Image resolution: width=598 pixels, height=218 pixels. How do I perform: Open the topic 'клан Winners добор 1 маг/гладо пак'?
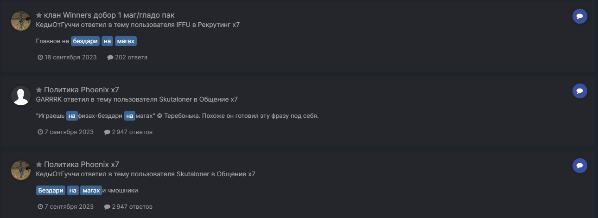tap(109, 15)
